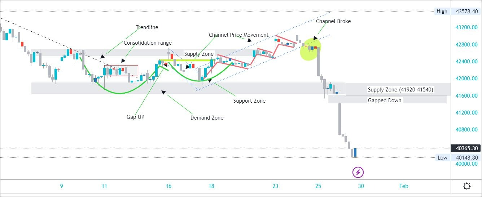Select the red consolidation range rectangle
Image resolution: width=482 pixels, height=197 pixels.
pyautogui.click(x=121, y=71)
